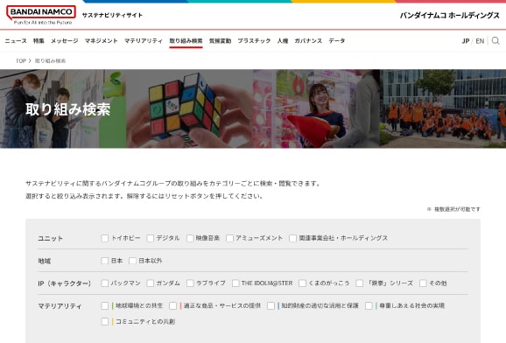Click the サステナビリティサイト title link

(x=112, y=15)
